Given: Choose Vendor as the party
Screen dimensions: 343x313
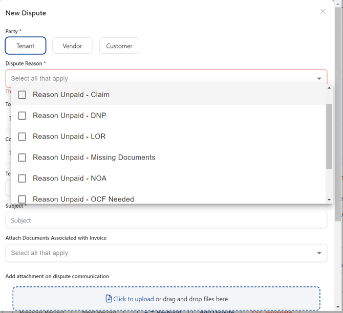Looking at the screenshot, I should [x=72, y=46].
